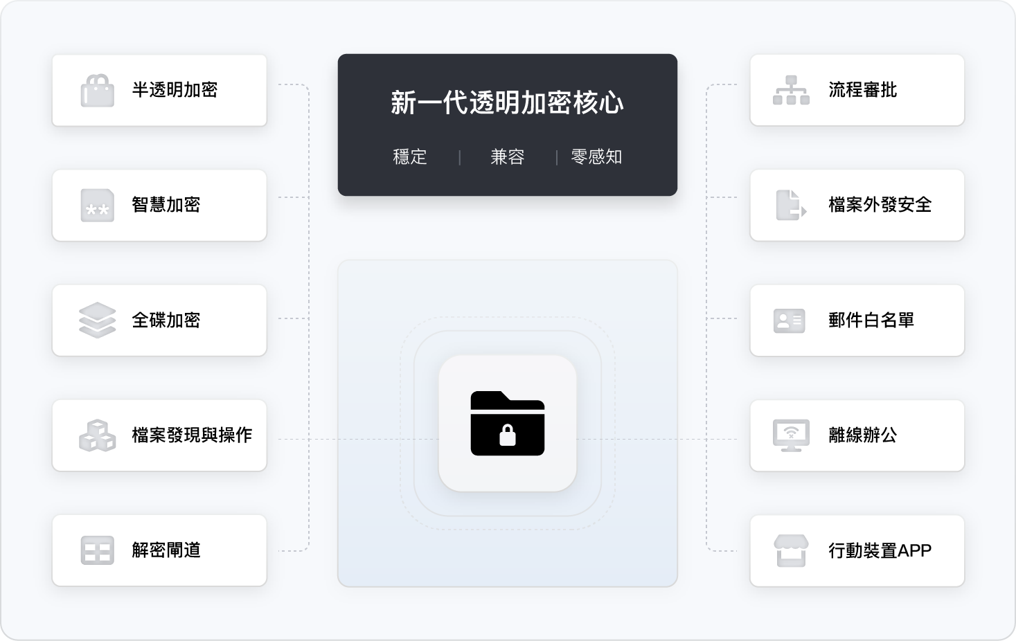Image resolution: width=1016 pixels, height=641 pixels.
Task: Select the 穩定 item in dark header
Action: 410,157
